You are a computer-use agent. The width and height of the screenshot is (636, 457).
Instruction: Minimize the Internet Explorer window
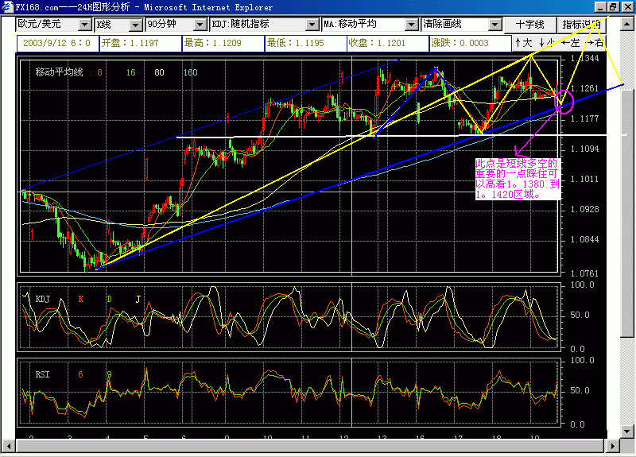pyautogui.click(x=600, y=7)
